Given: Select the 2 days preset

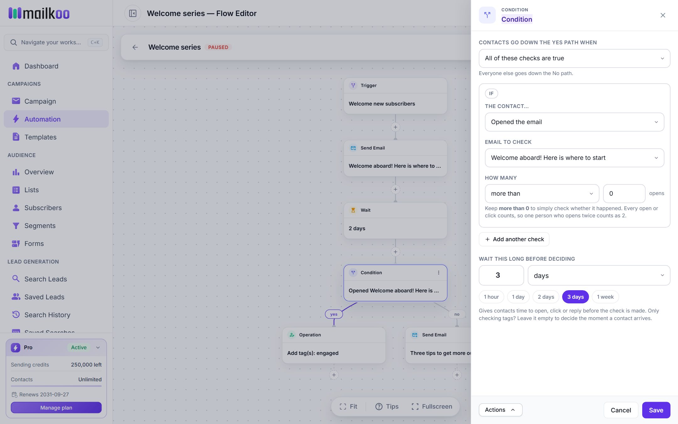Looking at the screenshot, I should click(x=546, y=297).
